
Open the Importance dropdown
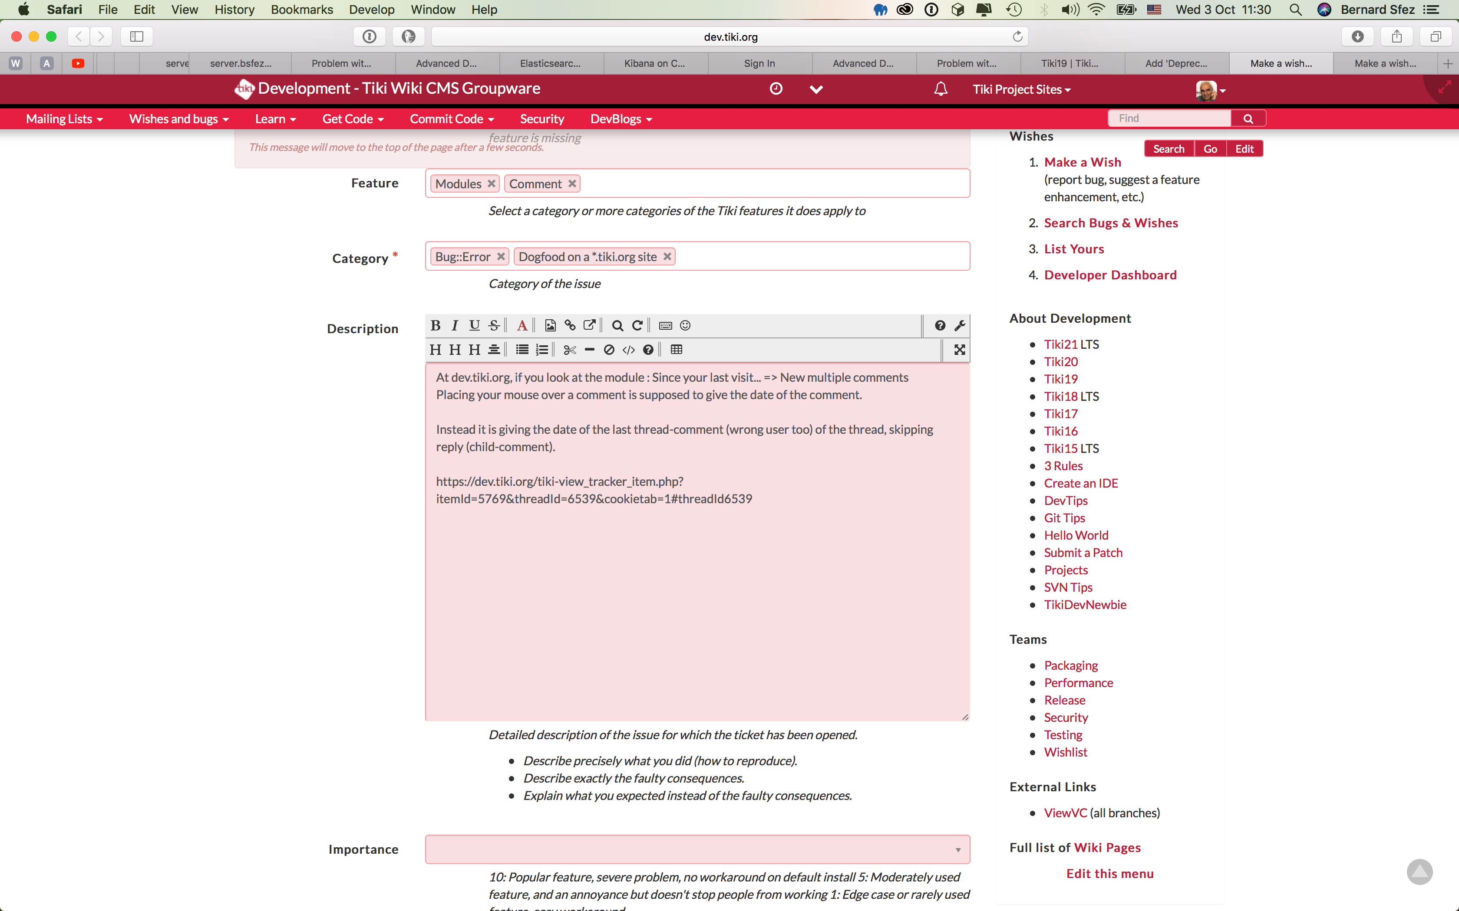(x=697, y=849)
